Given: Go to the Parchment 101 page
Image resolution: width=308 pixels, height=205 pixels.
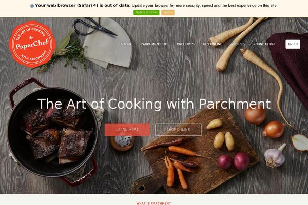Looking at the screenshot, I should click(x=154, y=44).
